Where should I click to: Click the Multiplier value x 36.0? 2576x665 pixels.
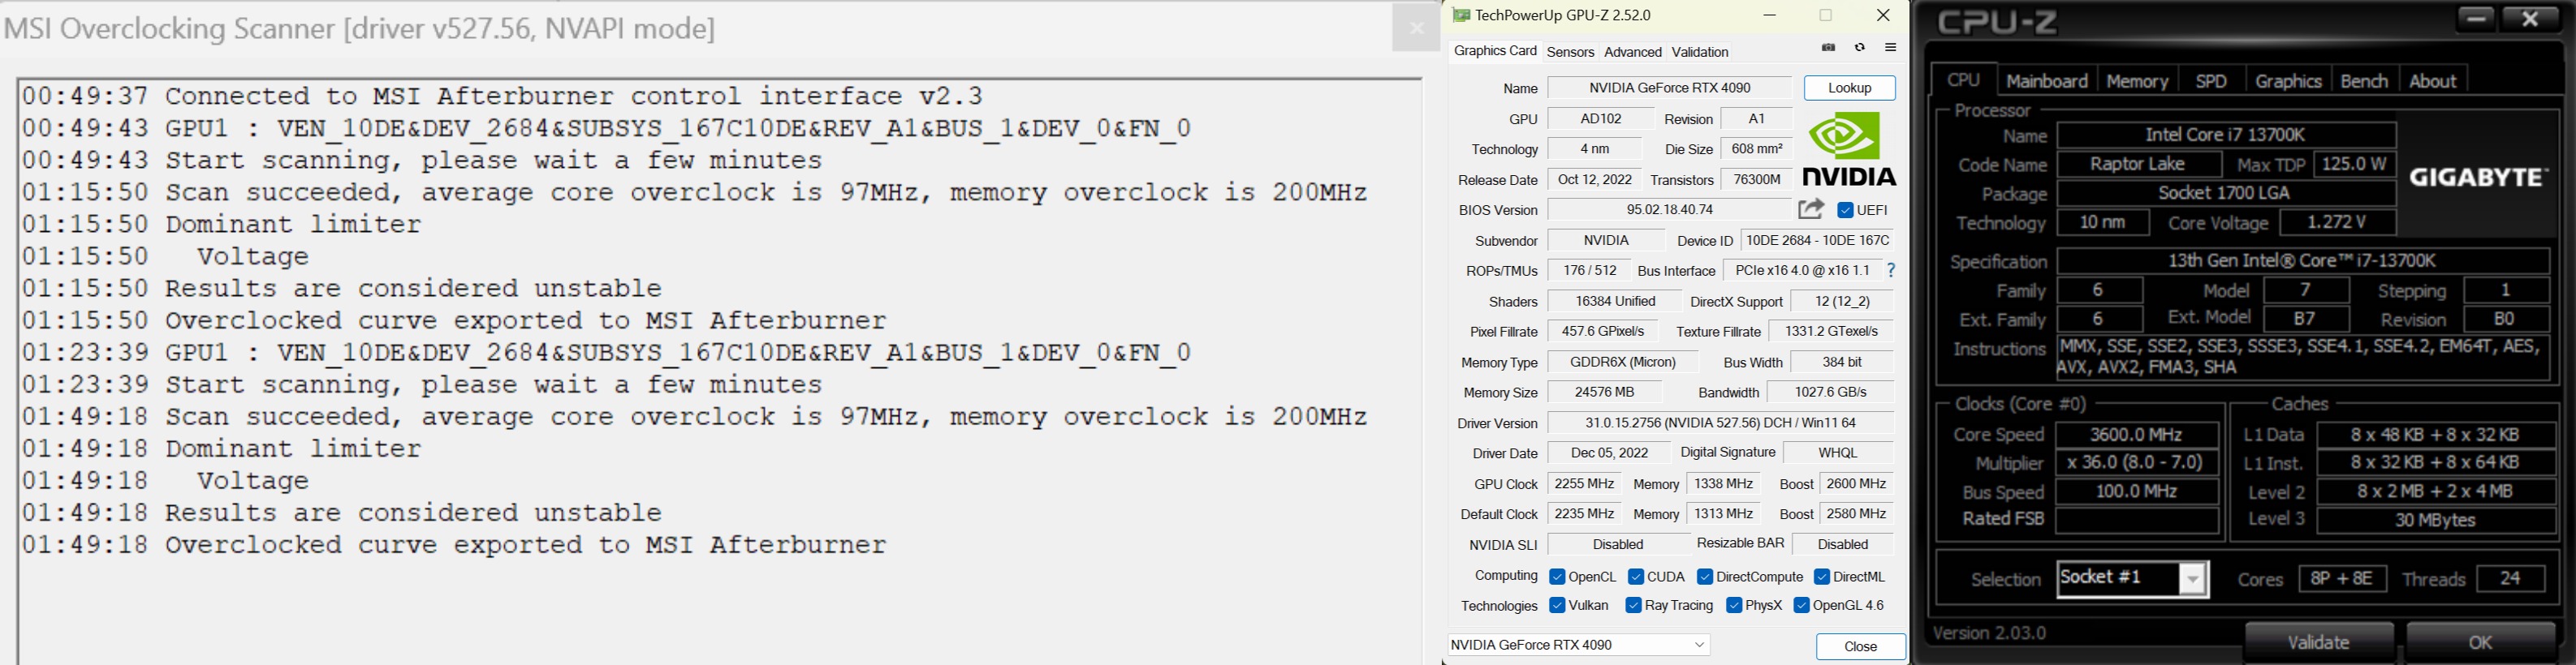click(x=2137, y=462)
